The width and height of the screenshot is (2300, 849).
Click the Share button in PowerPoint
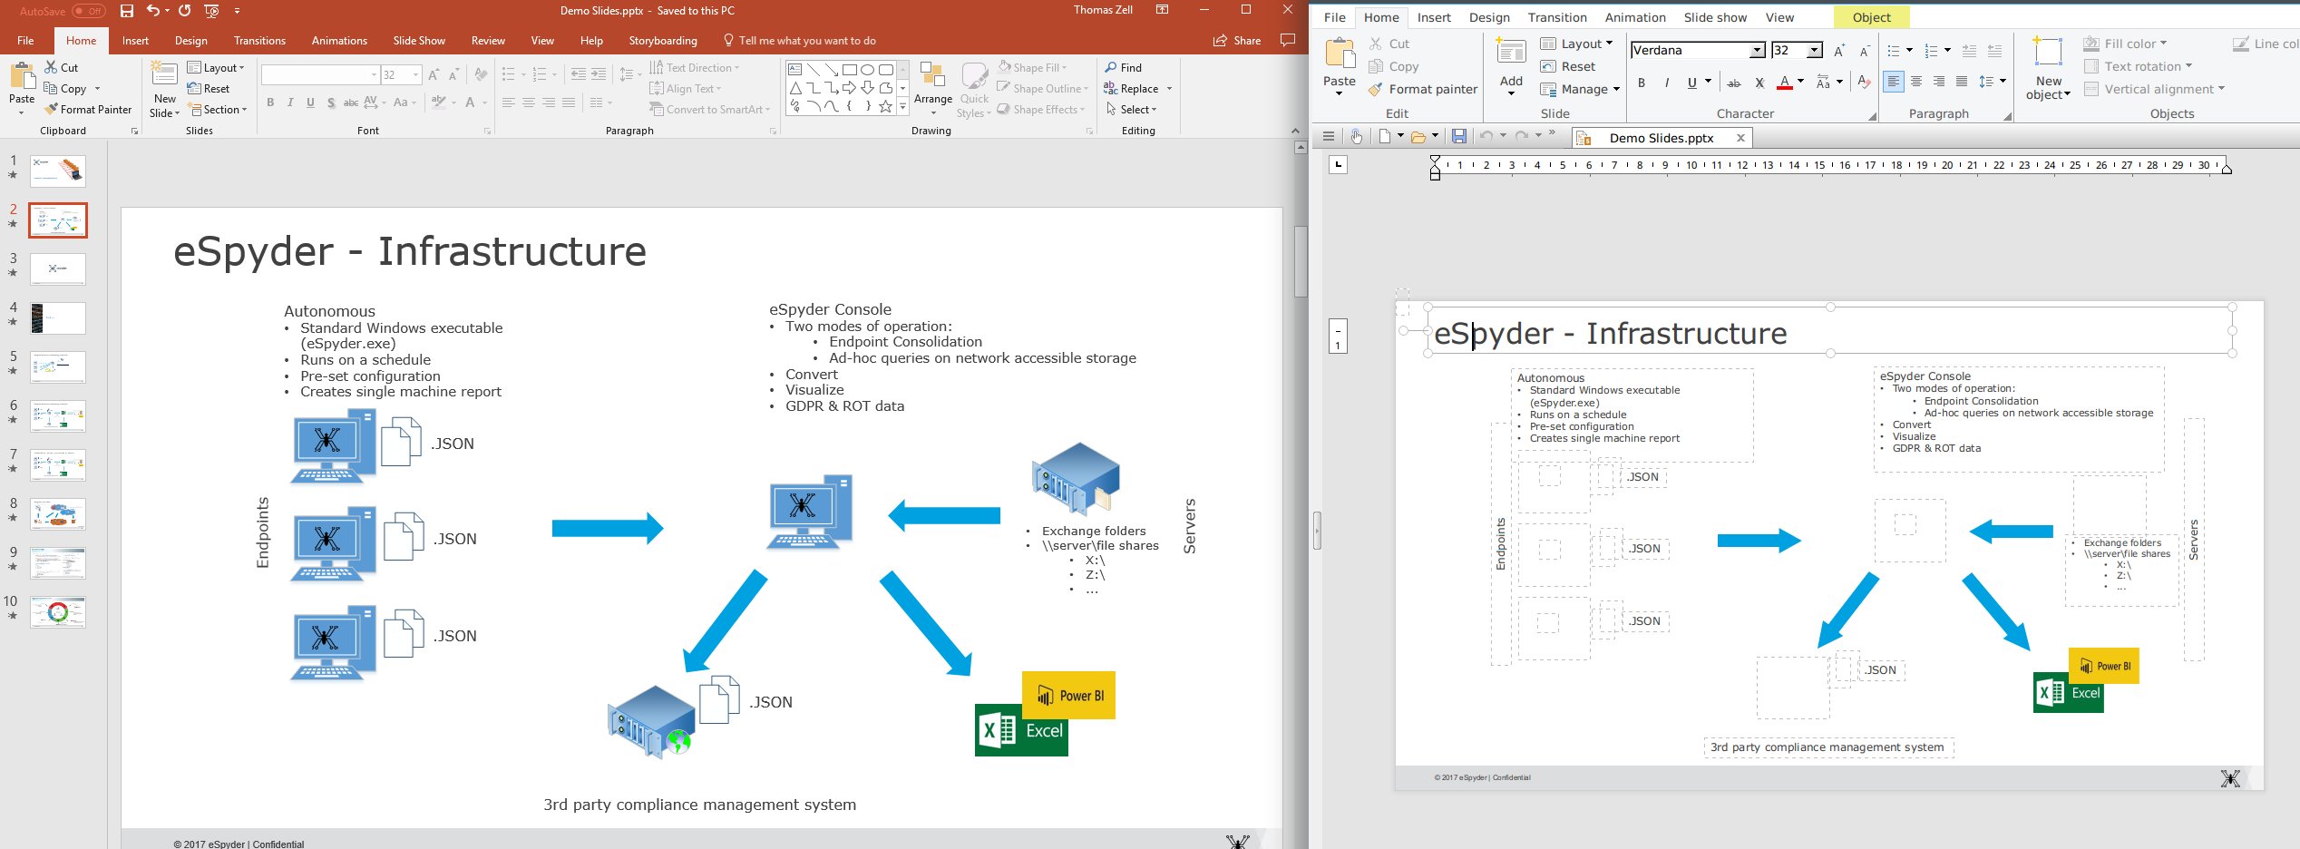[x=1237, y=41]
